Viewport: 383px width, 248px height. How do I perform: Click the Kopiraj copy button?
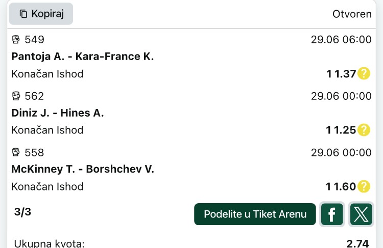pyautogui.click(x=41, y=14)
